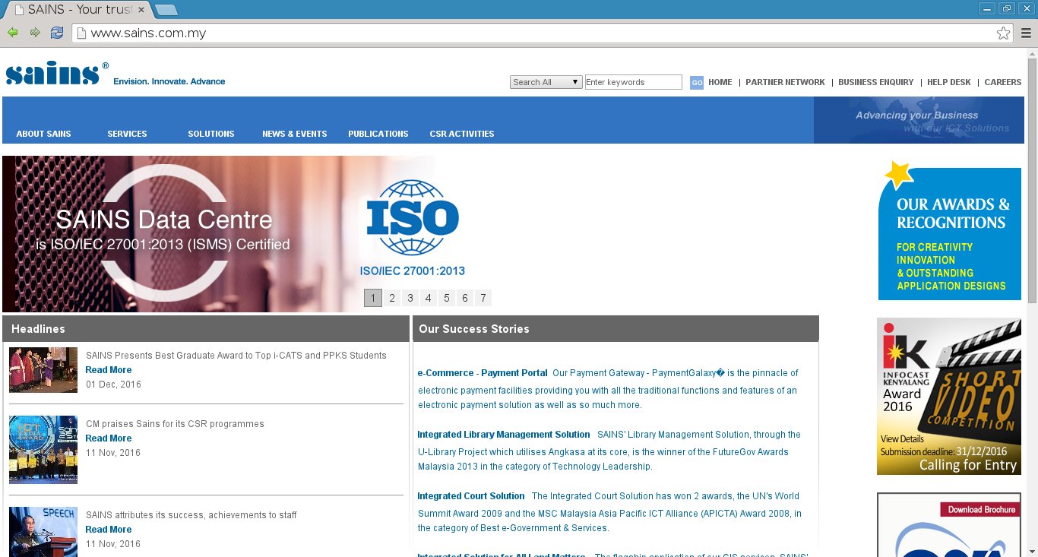The image size is (1038, 557).
Task: Open the Our Awards & Recognitions banner
Action: (950, 230)
